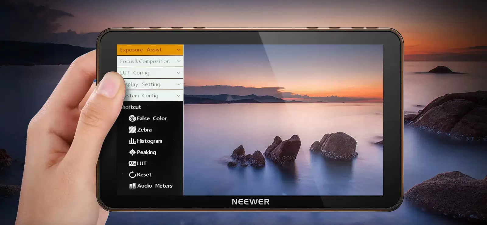This screenshot has height=225, width=487.
Task: Click the LUT shortcut icon
Action: point(132,163)
